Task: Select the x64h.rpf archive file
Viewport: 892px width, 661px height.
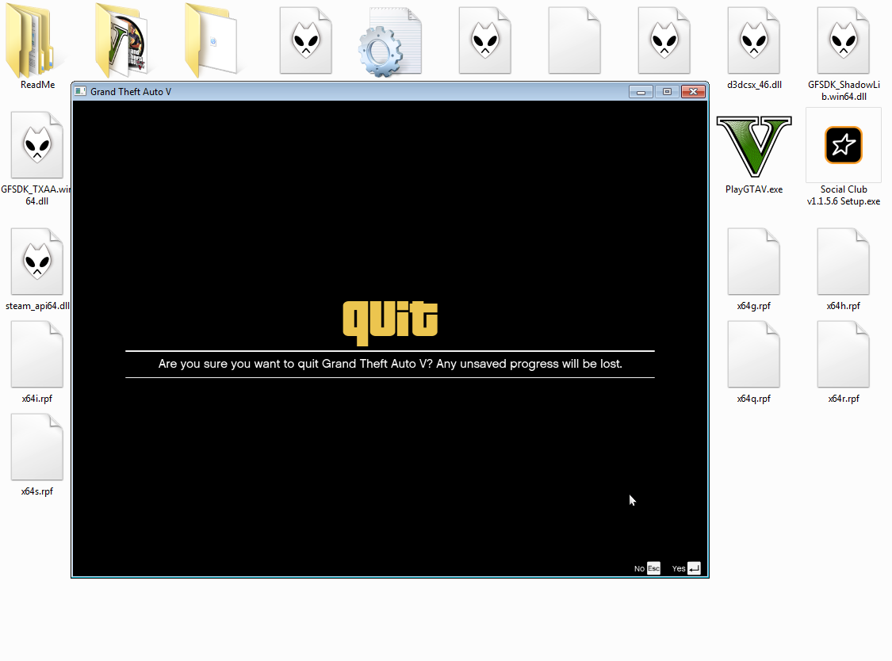Action: [843, 262]
